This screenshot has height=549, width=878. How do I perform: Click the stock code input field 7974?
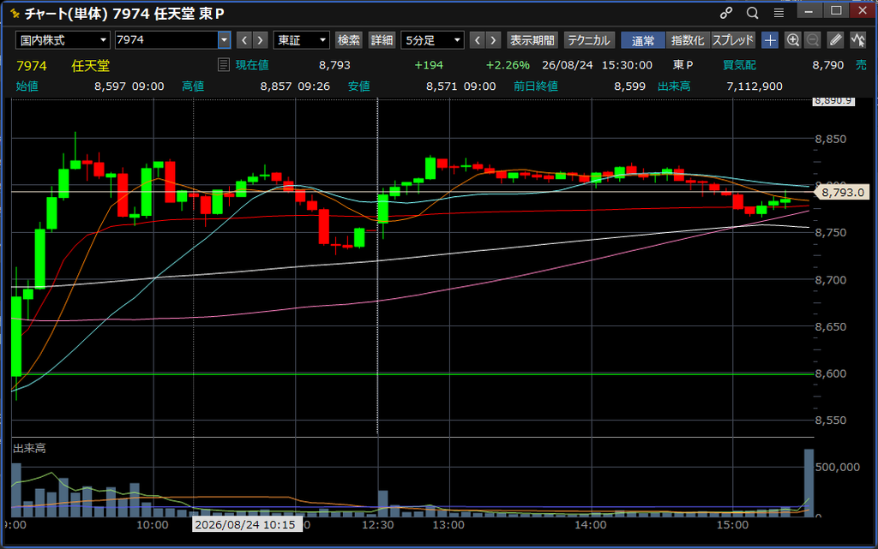[x=166, y=40]
